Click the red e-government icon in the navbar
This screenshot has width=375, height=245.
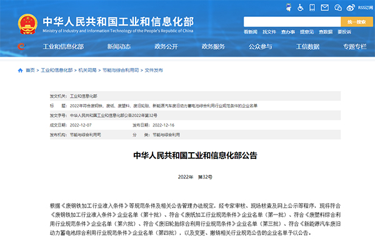point(21,46)
